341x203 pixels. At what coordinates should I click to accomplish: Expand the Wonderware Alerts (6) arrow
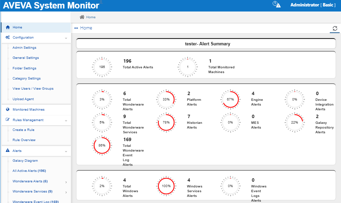tap(66, 182)
